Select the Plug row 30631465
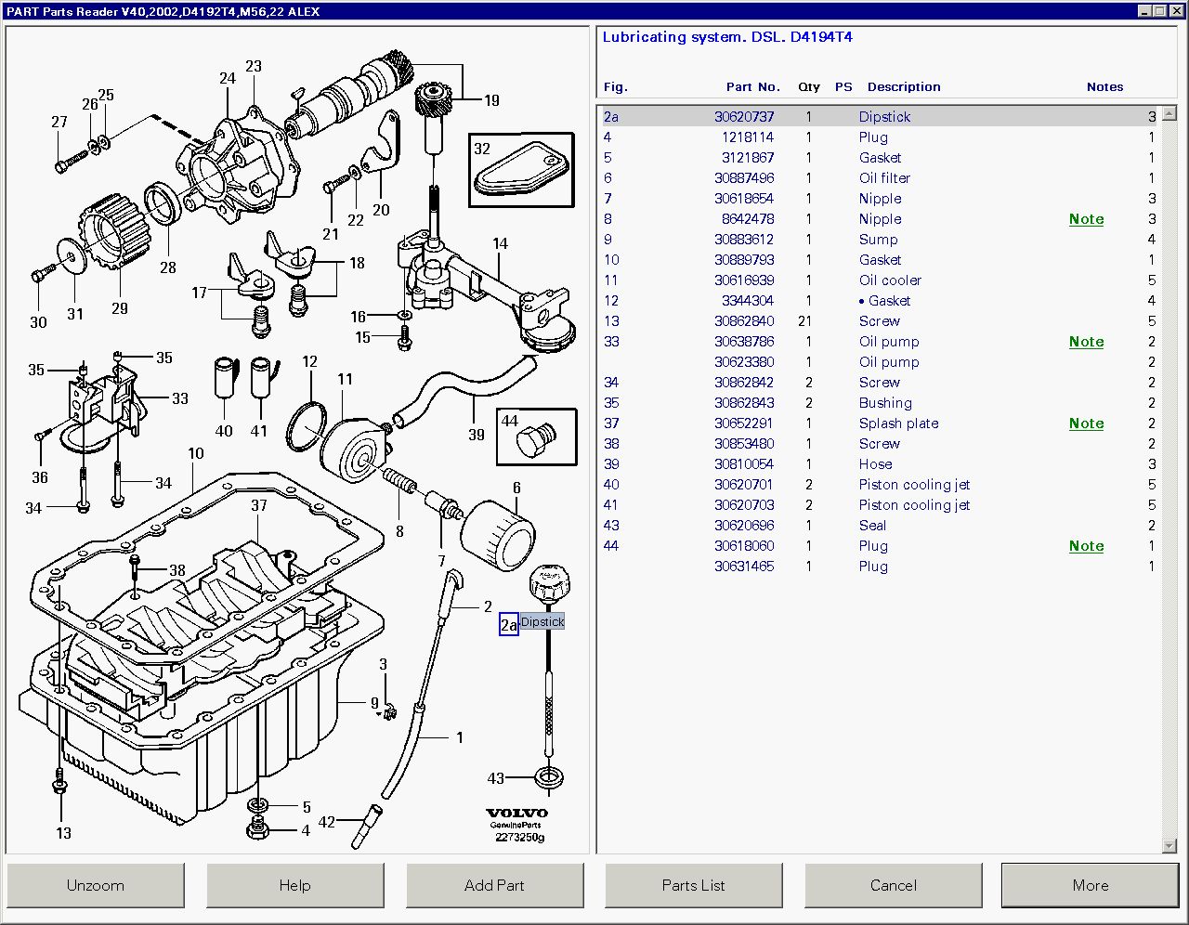The image size is (1189, 925). click(879, 567)
